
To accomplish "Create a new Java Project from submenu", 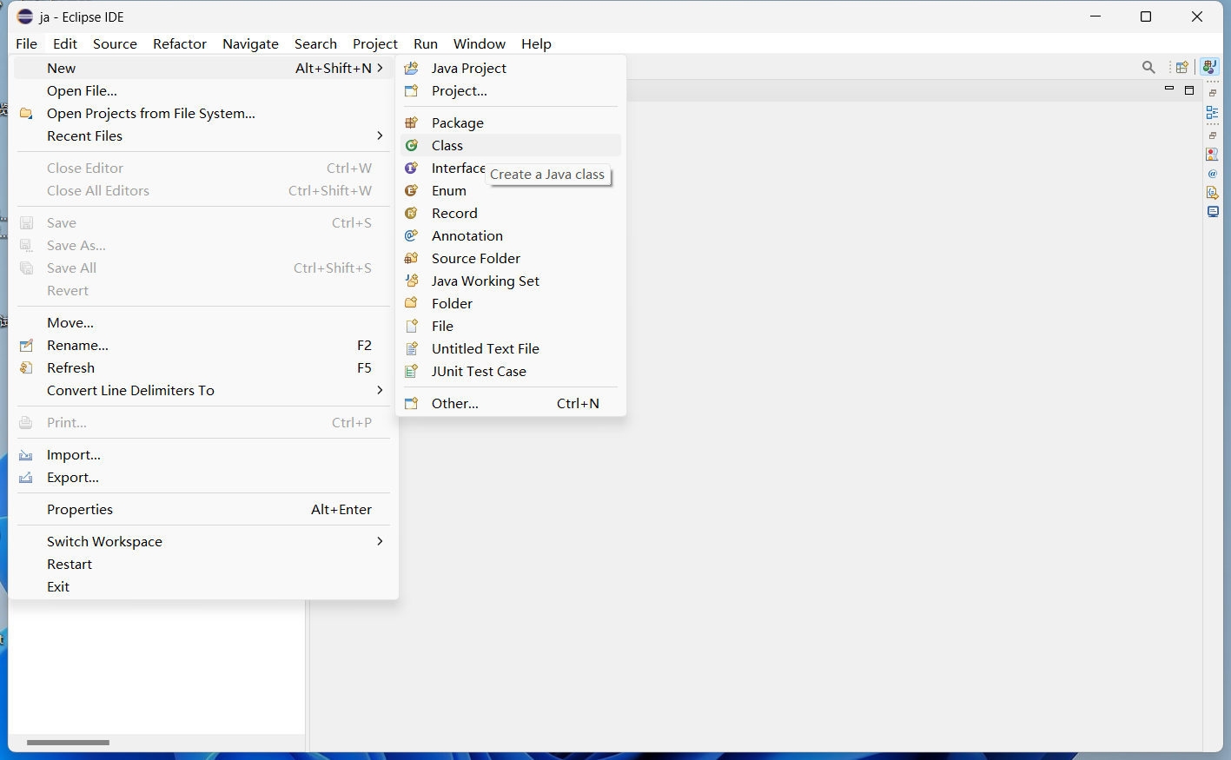I will (511, 68).
